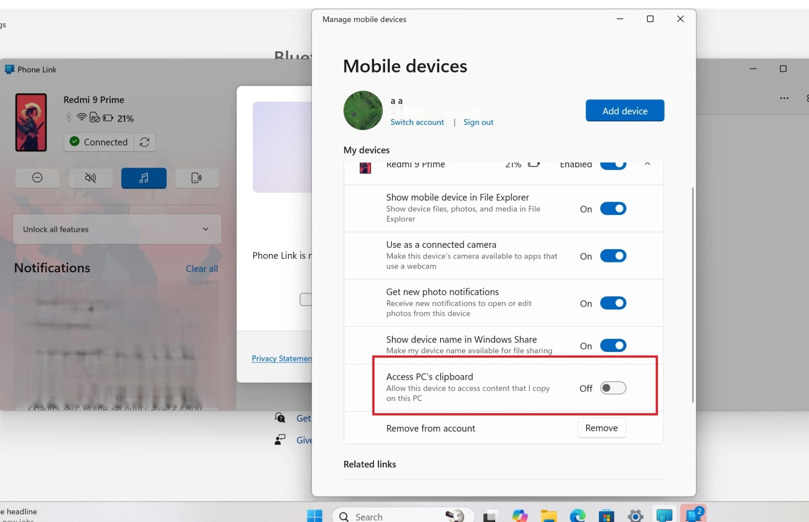The width and height of the screenshot is (809, 522).
Task: Click Clear all notifications link
Action: (202, 269)
